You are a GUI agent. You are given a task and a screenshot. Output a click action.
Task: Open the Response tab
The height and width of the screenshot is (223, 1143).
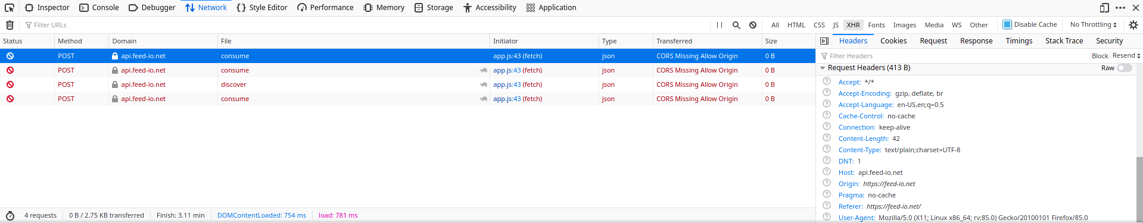point(976,41)
